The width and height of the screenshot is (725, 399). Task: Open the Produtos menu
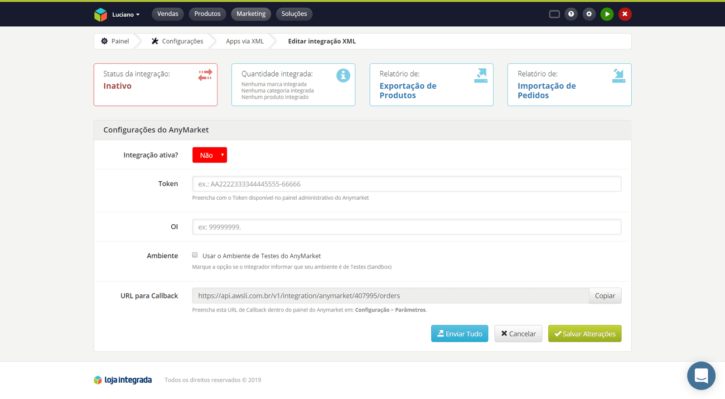pyautogui.click(x=207, y=14)
